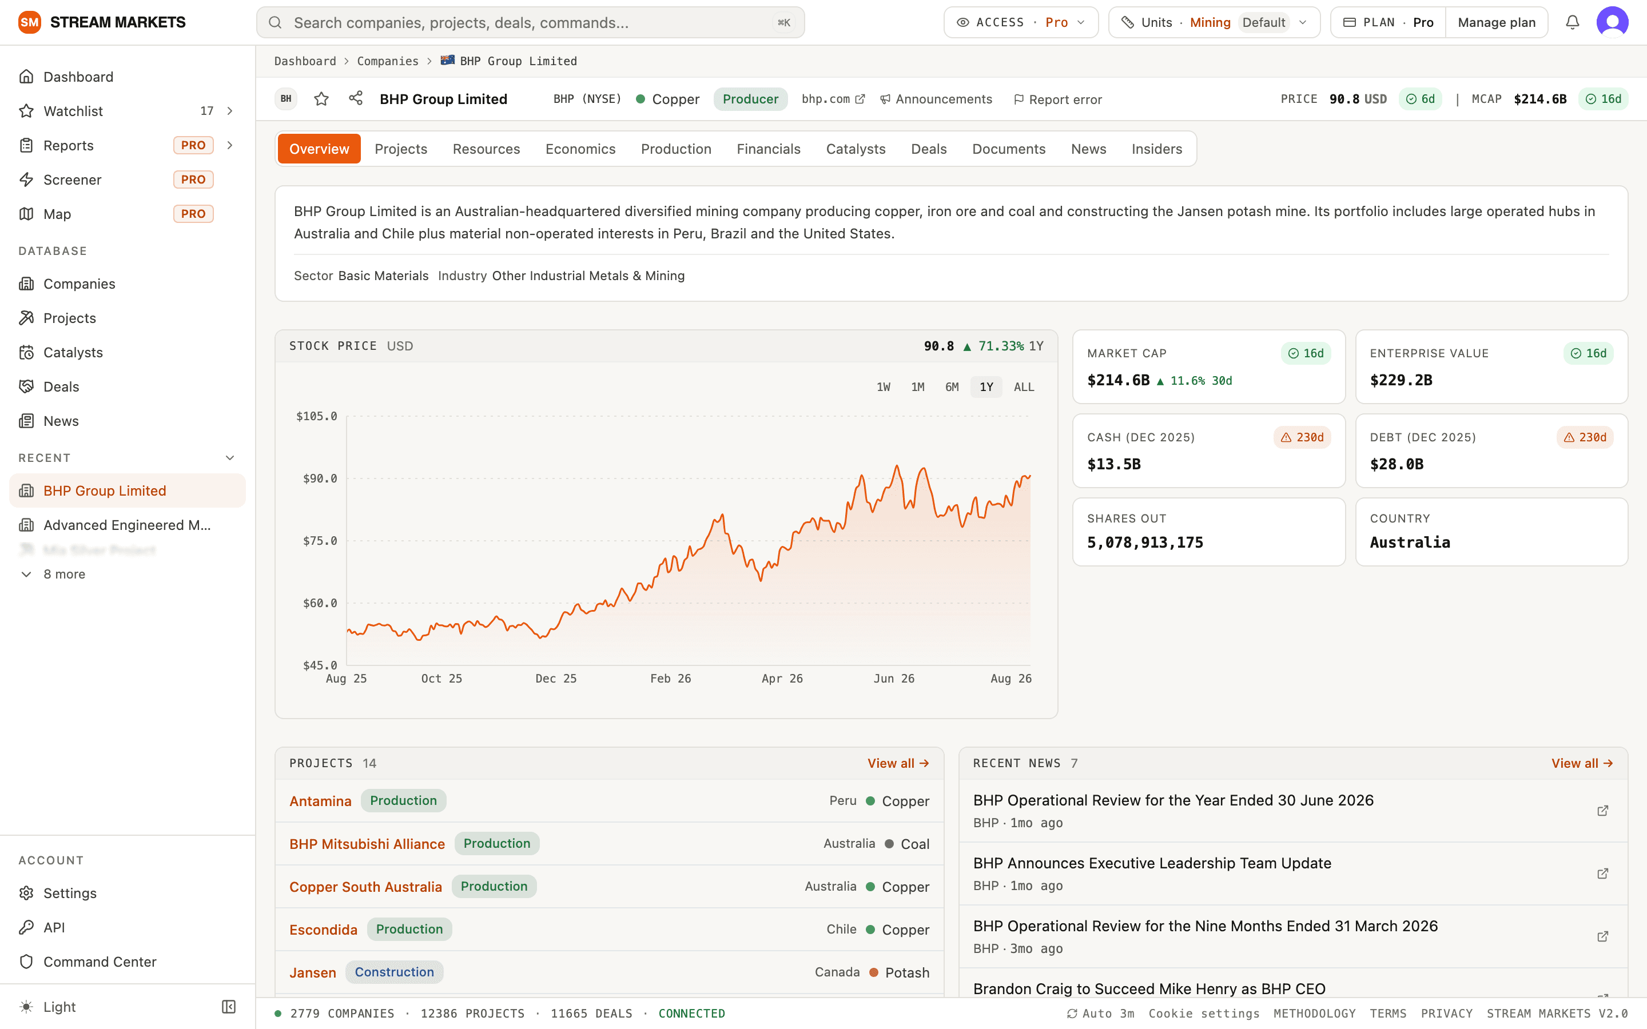View all recent news link
Screen dimensions: 1647x1029
(x=1582, y=763)
